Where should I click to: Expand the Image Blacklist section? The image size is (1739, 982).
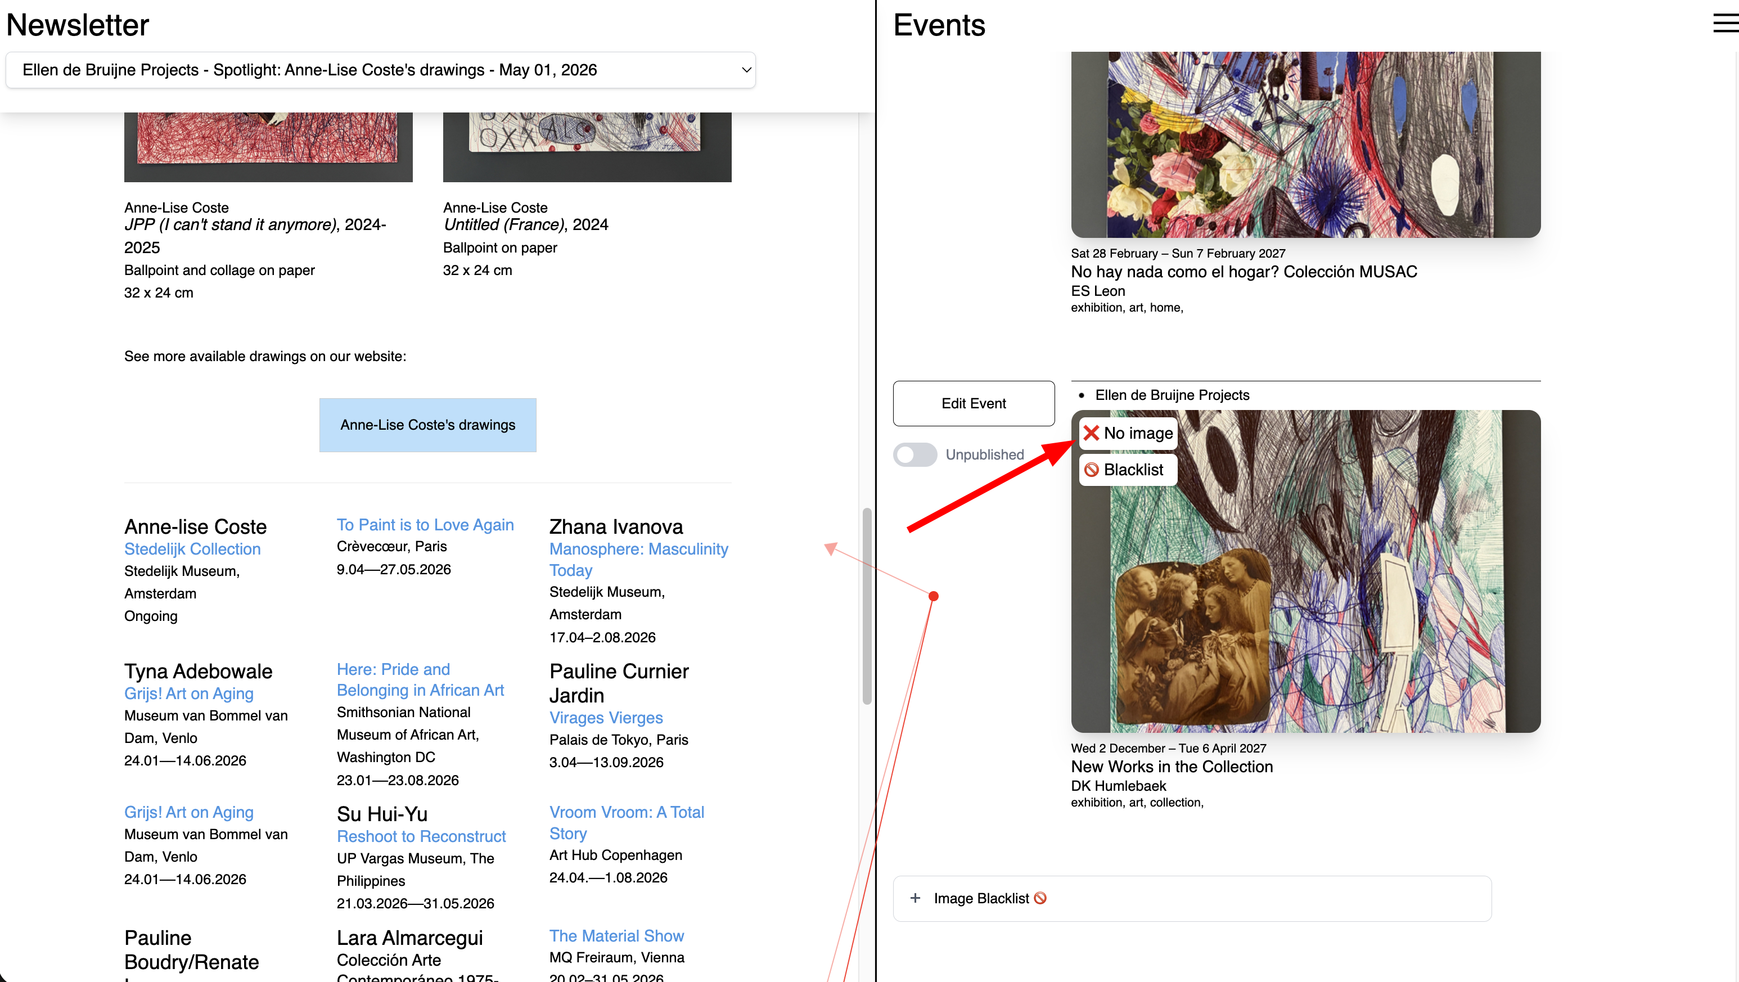(1192, 898)
